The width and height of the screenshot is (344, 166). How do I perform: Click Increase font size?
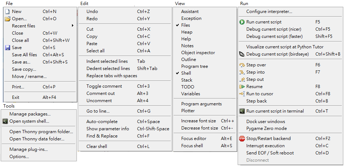click(x=198, y=121)
